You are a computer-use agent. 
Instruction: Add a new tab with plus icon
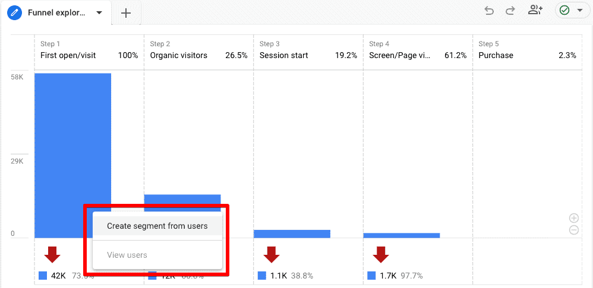point(126,13)
